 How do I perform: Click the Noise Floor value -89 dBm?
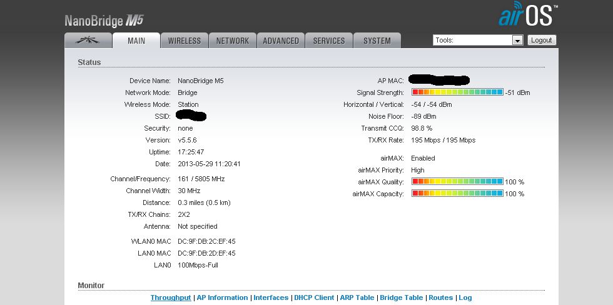[x=424, y=116]
